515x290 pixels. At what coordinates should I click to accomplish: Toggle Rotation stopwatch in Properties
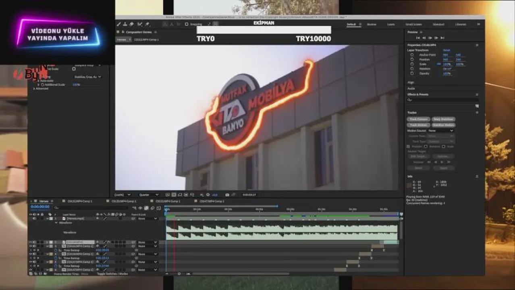pyautogui.click(x=412, y=69)
